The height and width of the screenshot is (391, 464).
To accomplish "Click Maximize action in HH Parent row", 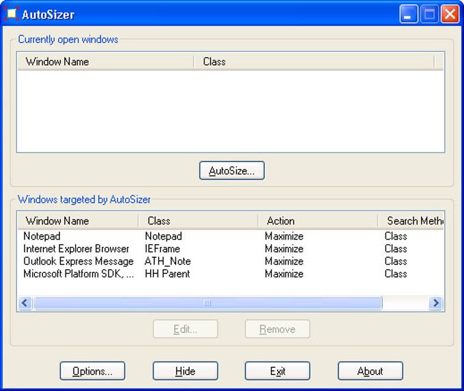I will 284,274.
